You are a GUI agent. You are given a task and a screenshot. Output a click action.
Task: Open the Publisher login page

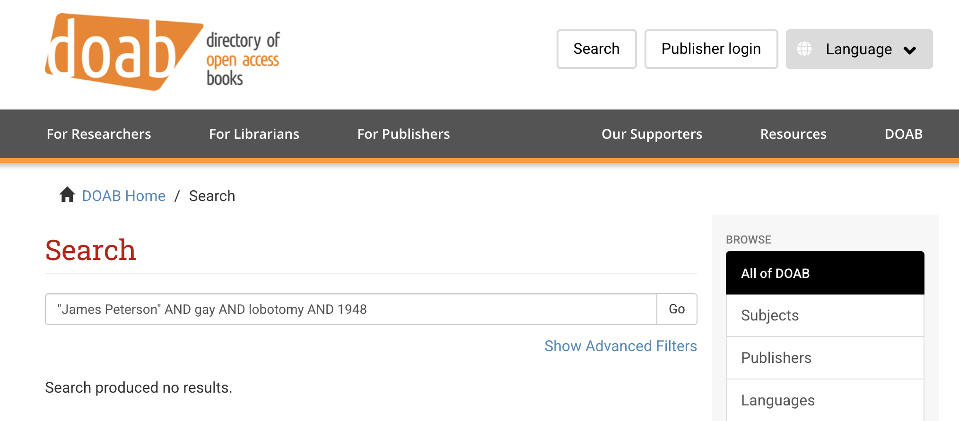click(x=711, y=49)
